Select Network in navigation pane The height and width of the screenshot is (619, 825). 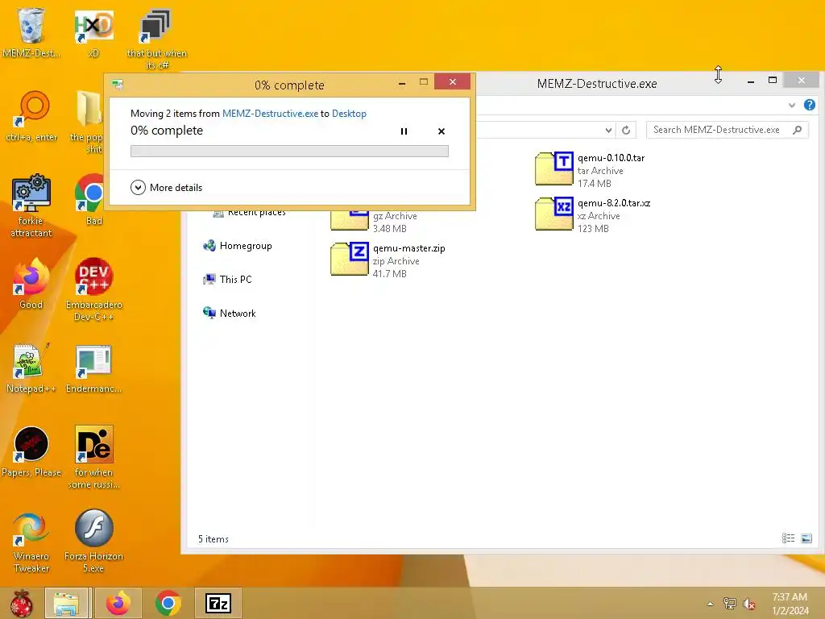click(230, 314)
